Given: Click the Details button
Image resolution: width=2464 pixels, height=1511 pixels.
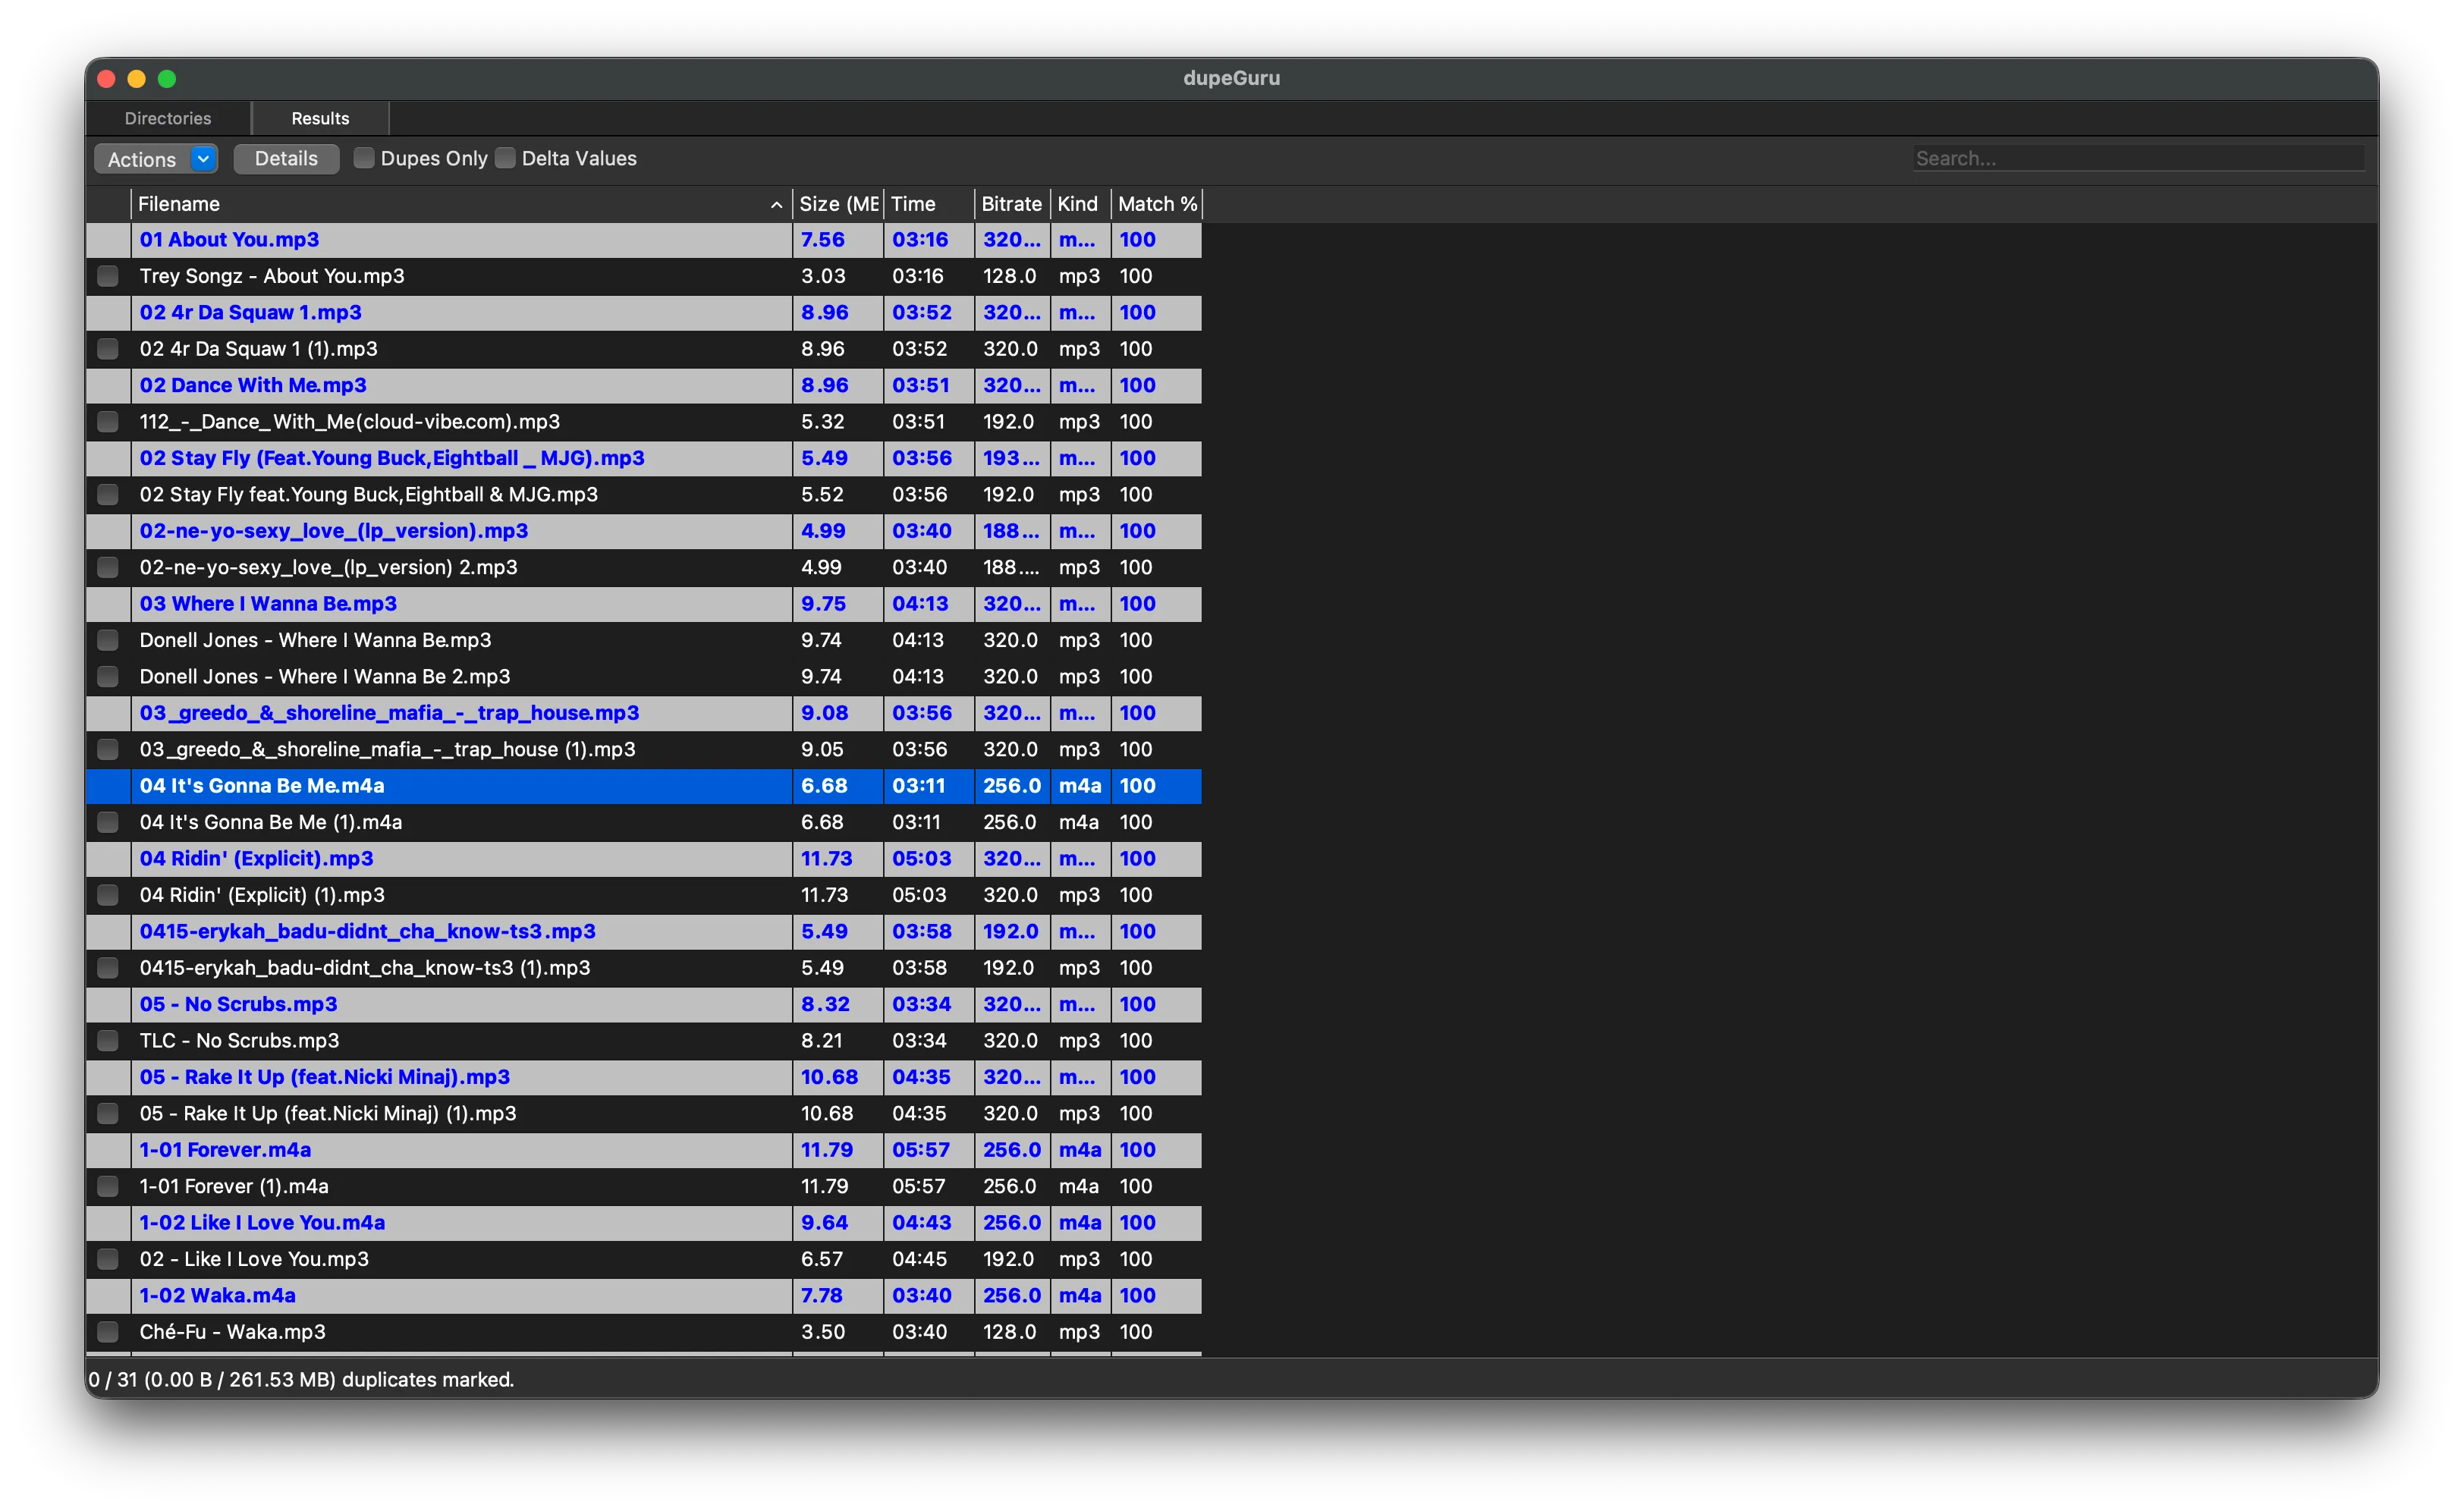Looking at the screenshot, I should point(286,158).
